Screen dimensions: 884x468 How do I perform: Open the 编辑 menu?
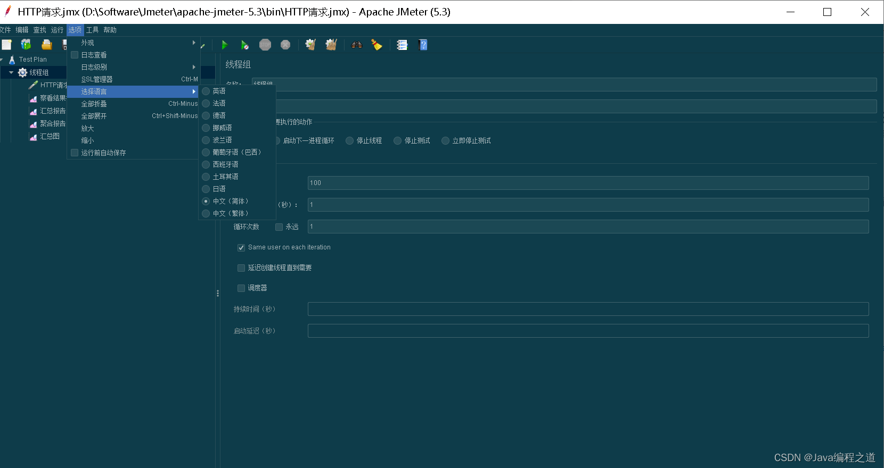(x=22, y=30)
